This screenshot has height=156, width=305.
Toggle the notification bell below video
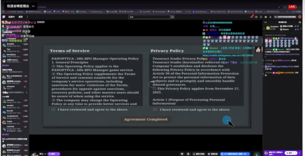pos(188,154)
